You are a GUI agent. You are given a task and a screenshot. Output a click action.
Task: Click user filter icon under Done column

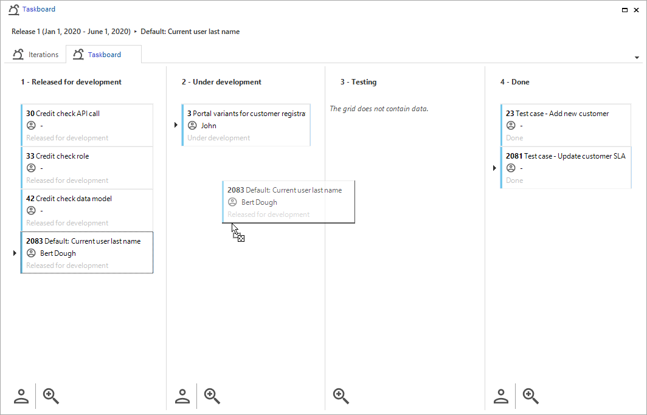(x=501, y=396)
